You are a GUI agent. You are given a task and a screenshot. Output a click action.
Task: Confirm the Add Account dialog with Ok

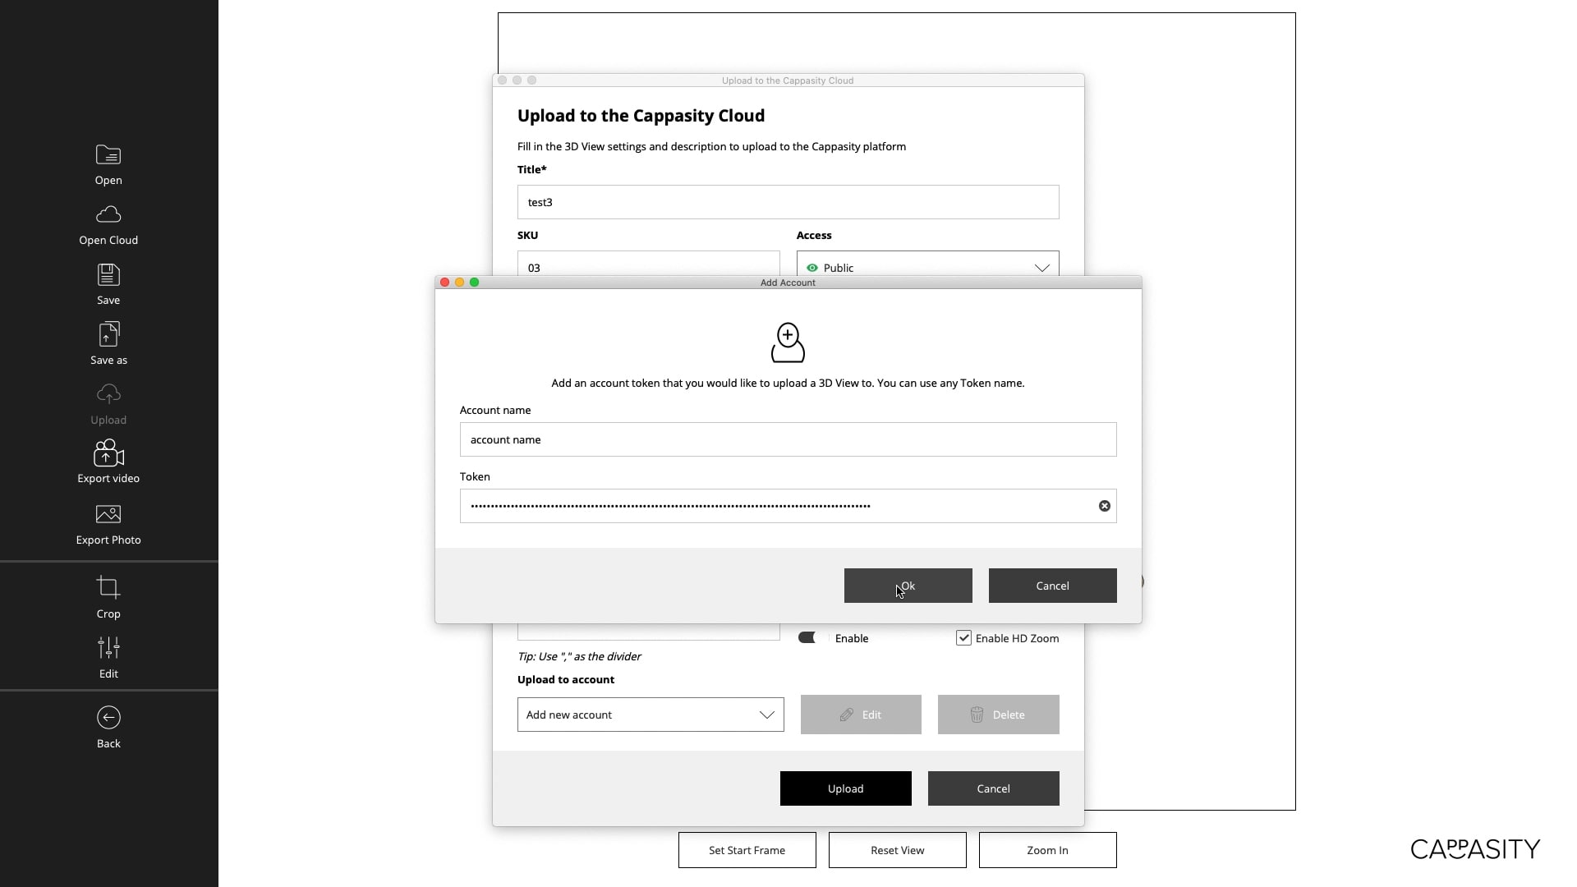(x=908, y=586)
